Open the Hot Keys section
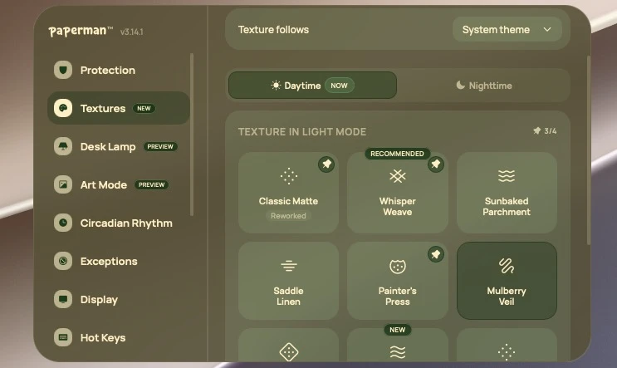The image size is (617, 368). point(119,337)
